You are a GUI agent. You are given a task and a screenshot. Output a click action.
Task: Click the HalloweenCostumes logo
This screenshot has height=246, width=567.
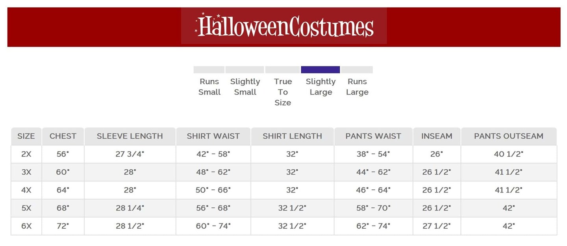(284, 26)
